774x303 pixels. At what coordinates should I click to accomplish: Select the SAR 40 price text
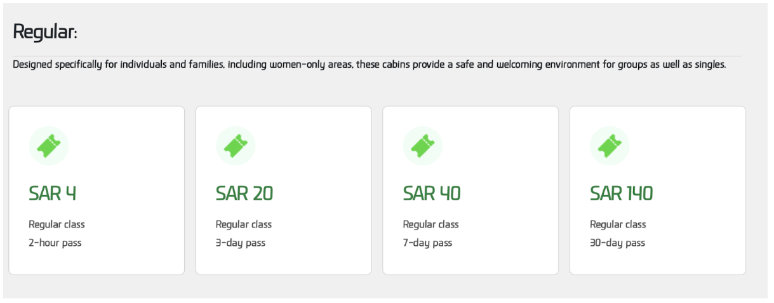coord(432,193)
